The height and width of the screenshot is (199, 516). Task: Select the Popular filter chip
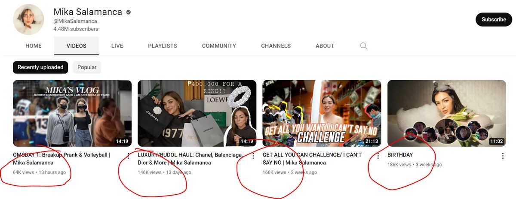coord(87,67)
